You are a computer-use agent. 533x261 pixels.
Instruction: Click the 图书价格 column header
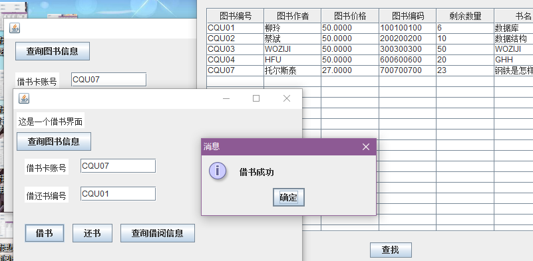350,16
